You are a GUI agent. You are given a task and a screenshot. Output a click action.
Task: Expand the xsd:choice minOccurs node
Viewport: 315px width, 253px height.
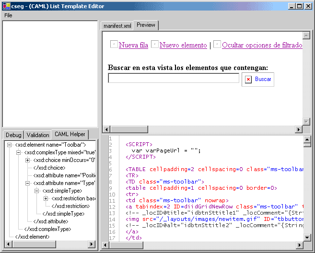[28, 160]
